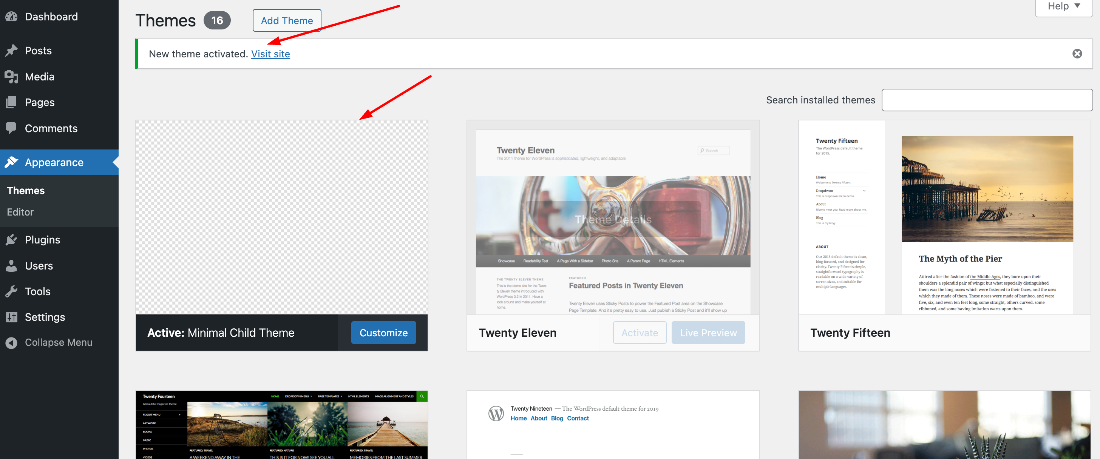
Task: Click the Plugins plug icon
Action: coord(12,240)
